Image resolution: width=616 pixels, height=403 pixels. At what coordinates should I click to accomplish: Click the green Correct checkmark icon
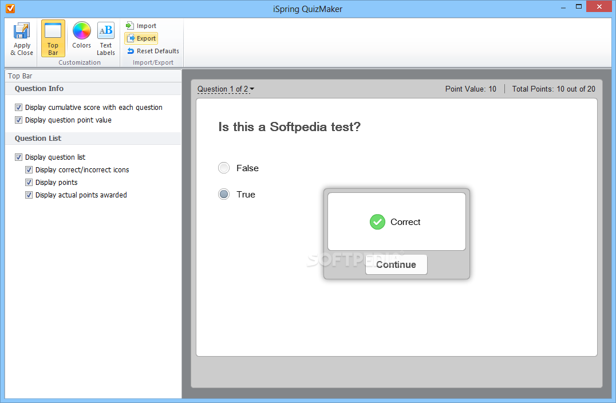coord(377,222)
